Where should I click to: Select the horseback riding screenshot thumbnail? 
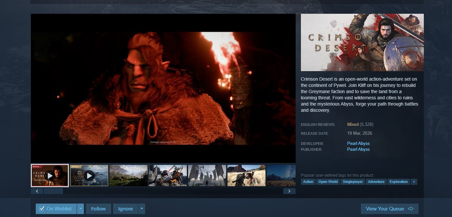tap(246, 176)
